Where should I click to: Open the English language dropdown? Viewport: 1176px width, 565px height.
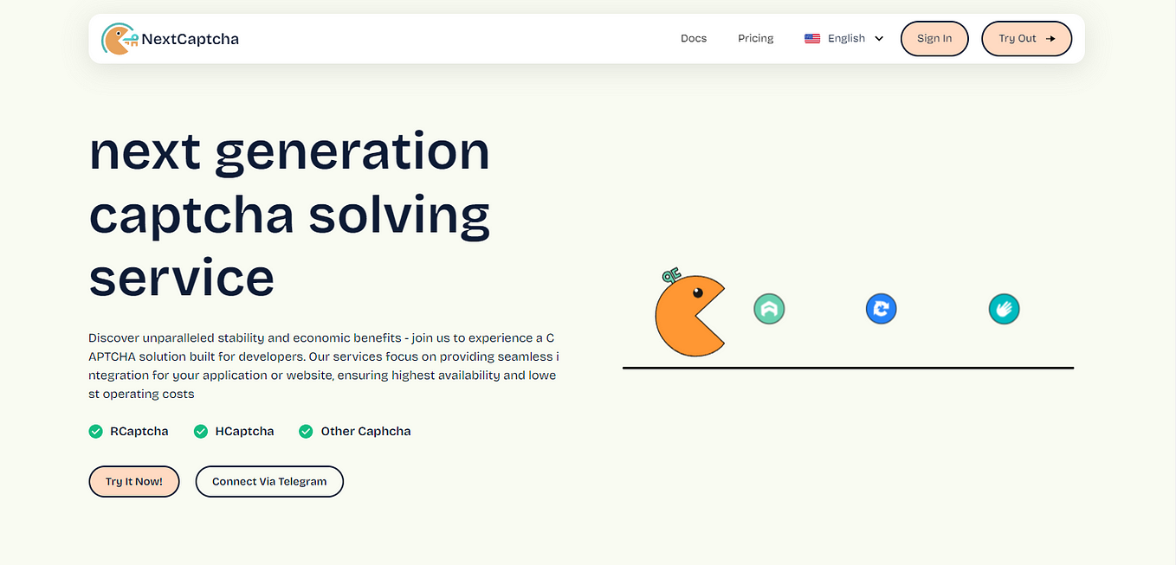point(844,38)
